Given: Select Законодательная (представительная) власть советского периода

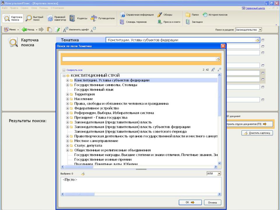Looking at the screenshot, I should click(x=130, y=132).
